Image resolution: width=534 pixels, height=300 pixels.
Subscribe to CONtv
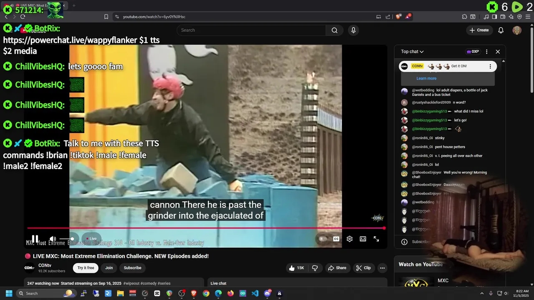coord(132,268)
